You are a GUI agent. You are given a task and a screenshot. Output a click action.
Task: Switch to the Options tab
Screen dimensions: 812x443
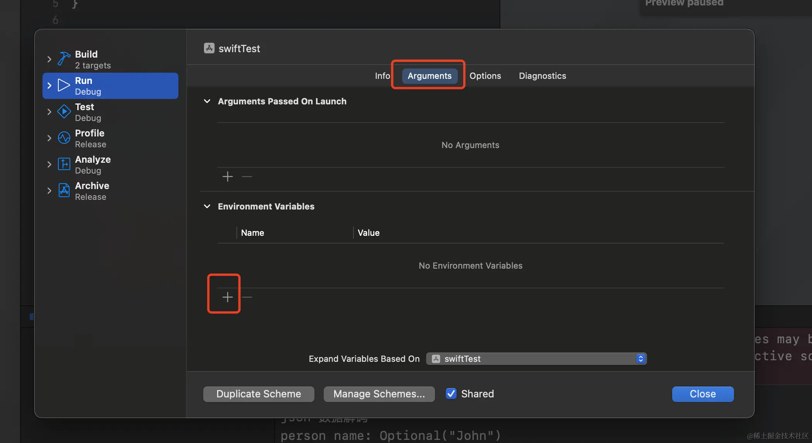pos(485,76)
